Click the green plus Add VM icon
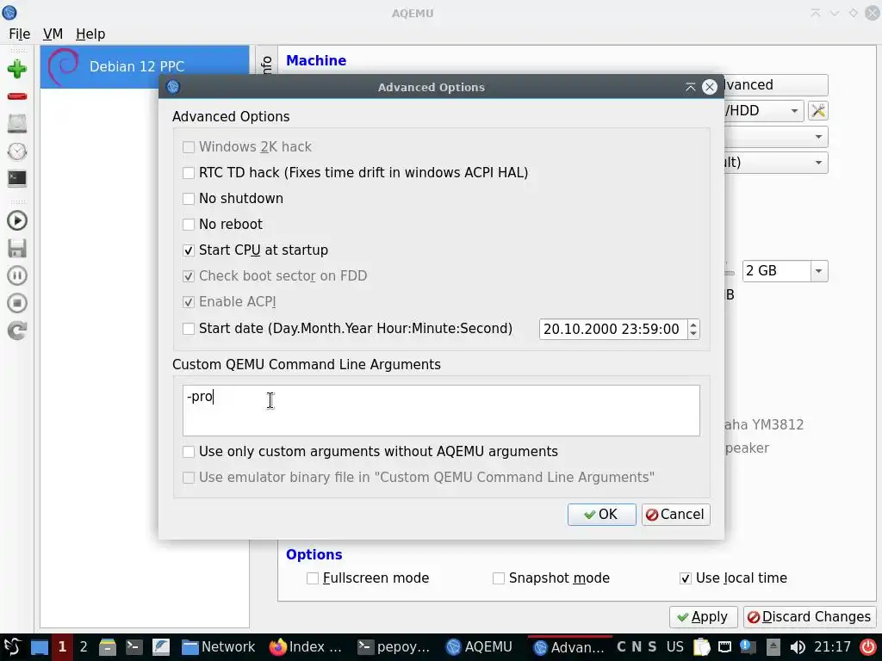 click(17, 69)
